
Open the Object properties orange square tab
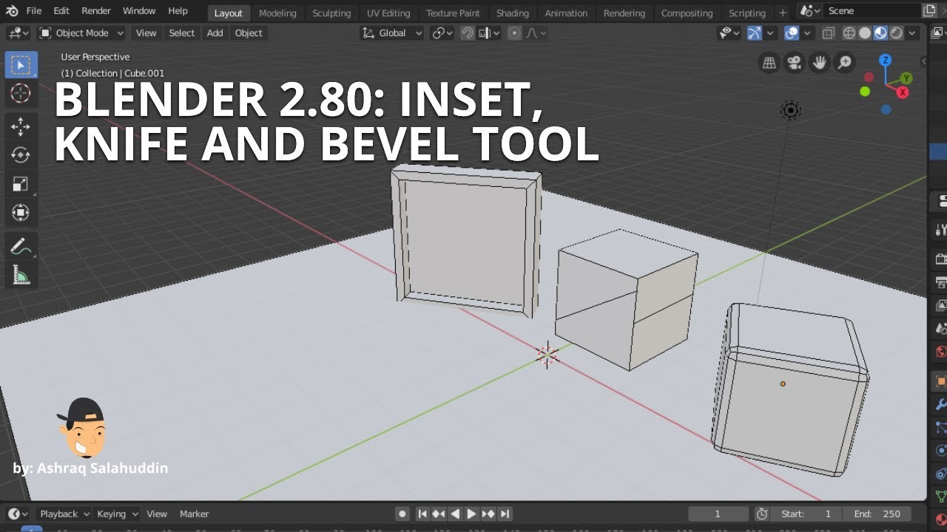[x=940, y=381]
